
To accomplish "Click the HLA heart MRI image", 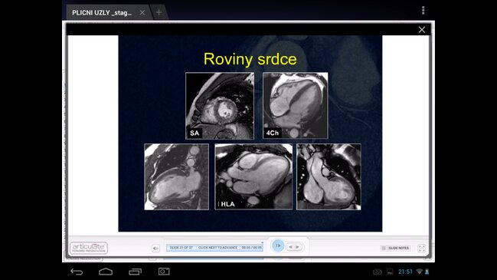I will coord(253,176).
